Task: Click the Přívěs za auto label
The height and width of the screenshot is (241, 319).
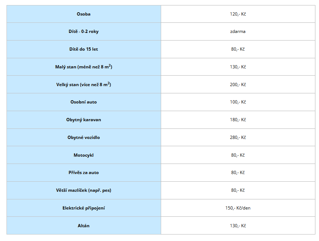Action: pyautogui.click(x=83, y=173)
